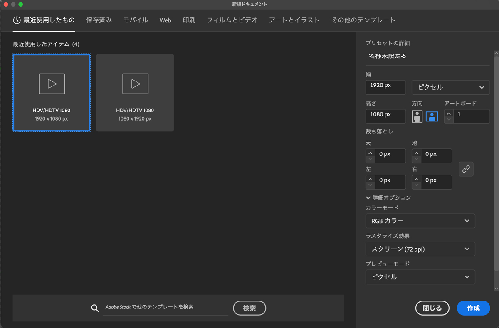Click the preset details panel scrollbar
The height and width of the screenshot is (328, 499).
pos(496,166)
